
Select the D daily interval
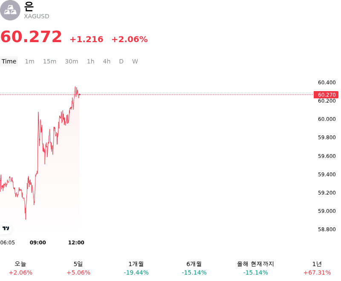(121, 61)
